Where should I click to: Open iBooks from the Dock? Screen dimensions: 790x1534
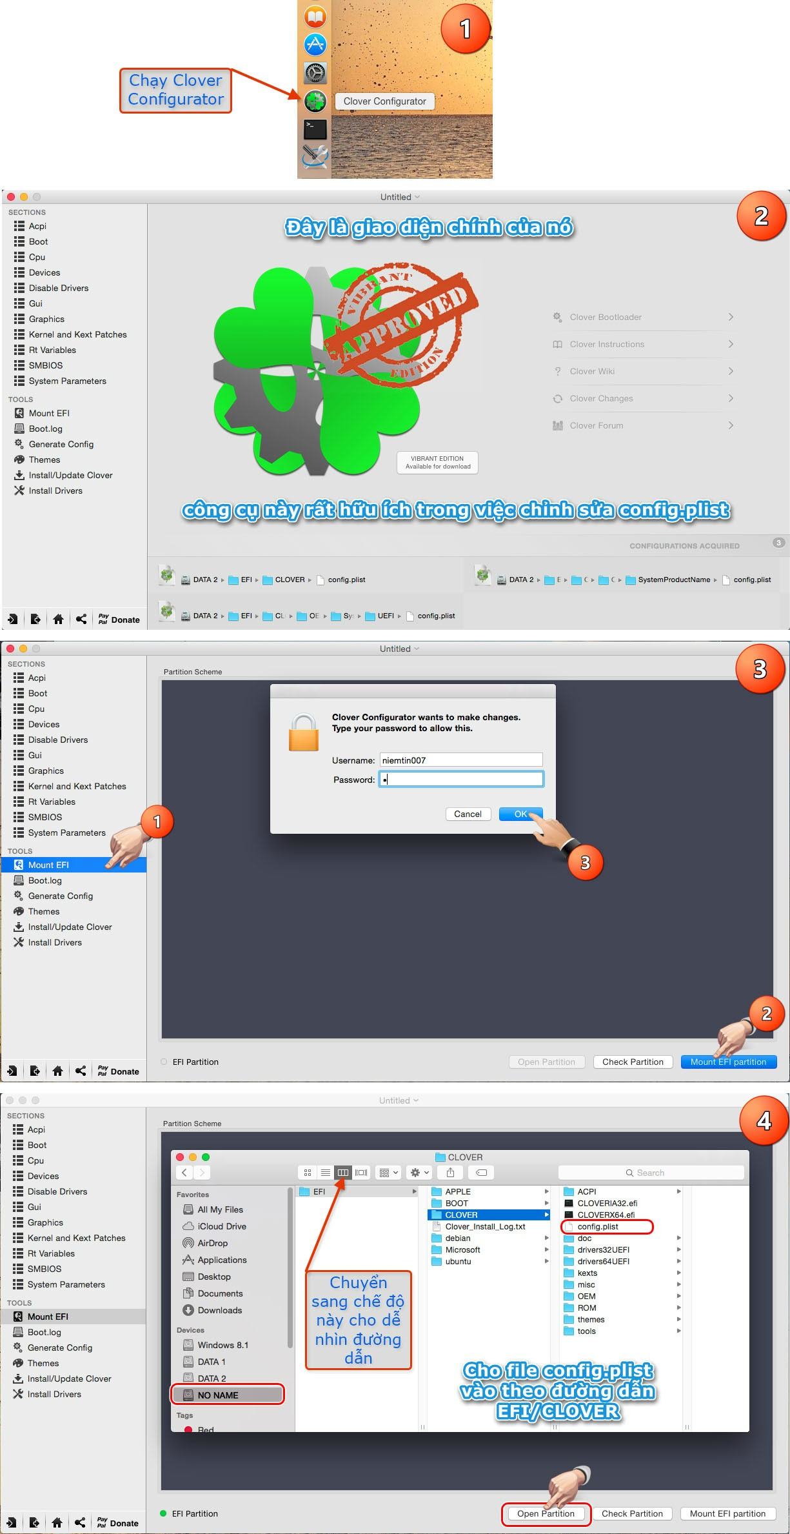[x=315, y=17]
